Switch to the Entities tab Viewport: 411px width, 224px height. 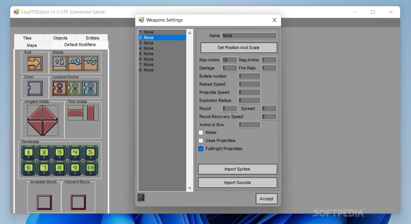pyautogui.click(x=93, y=38)
